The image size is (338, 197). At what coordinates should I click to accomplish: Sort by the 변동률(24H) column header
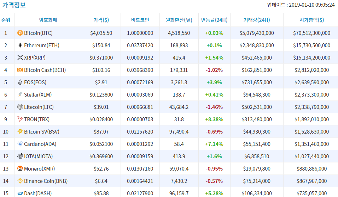coord(214,20)
